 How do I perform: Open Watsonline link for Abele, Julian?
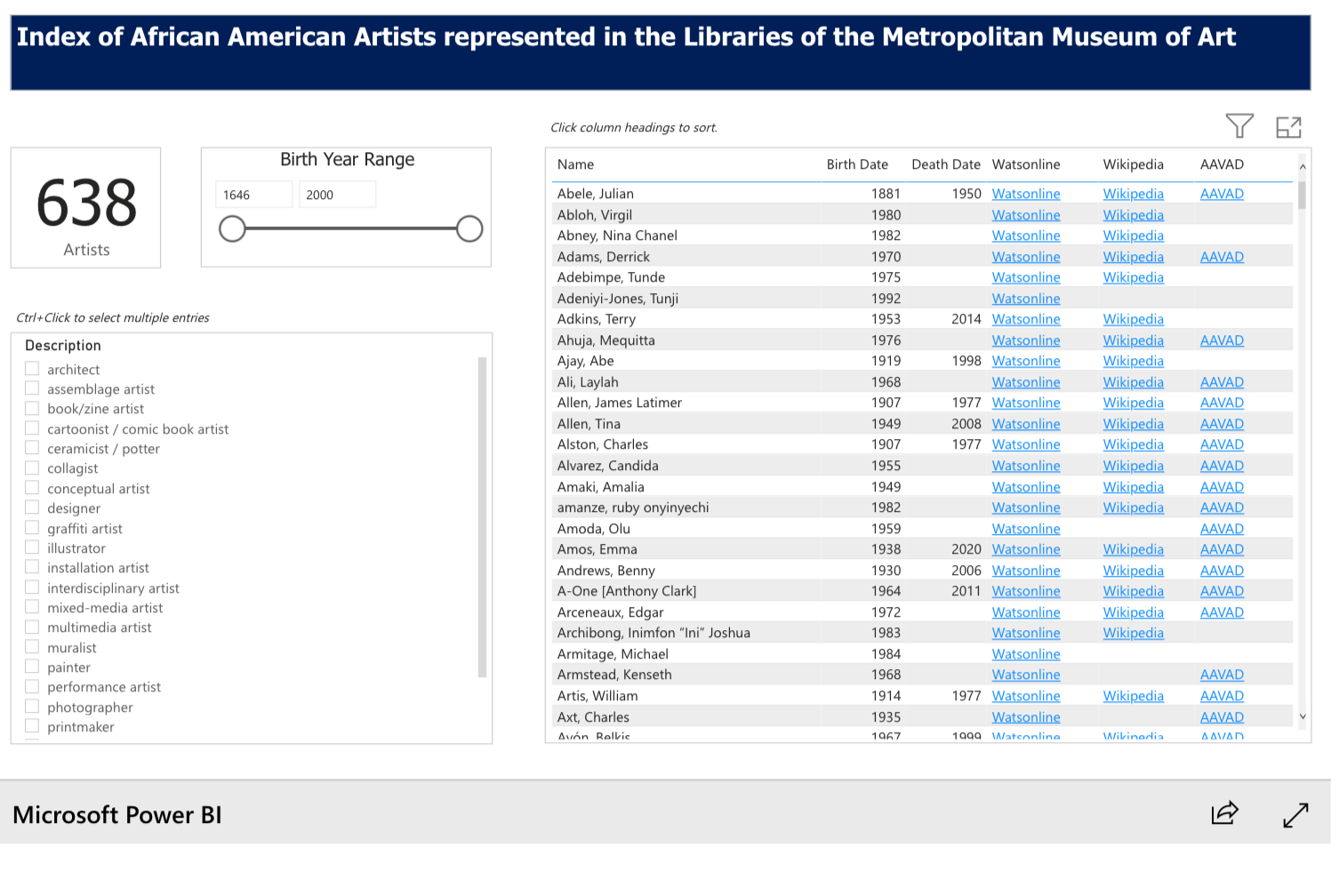click(x=1025, y=194)
